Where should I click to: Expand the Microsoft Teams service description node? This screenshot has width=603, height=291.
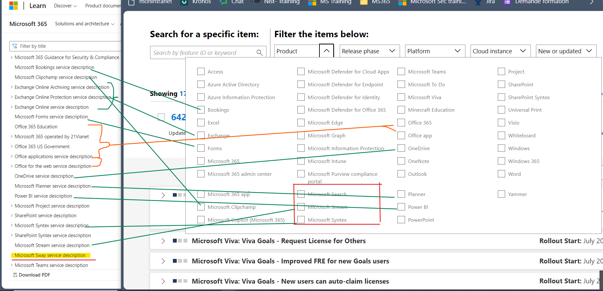(12, 265)
